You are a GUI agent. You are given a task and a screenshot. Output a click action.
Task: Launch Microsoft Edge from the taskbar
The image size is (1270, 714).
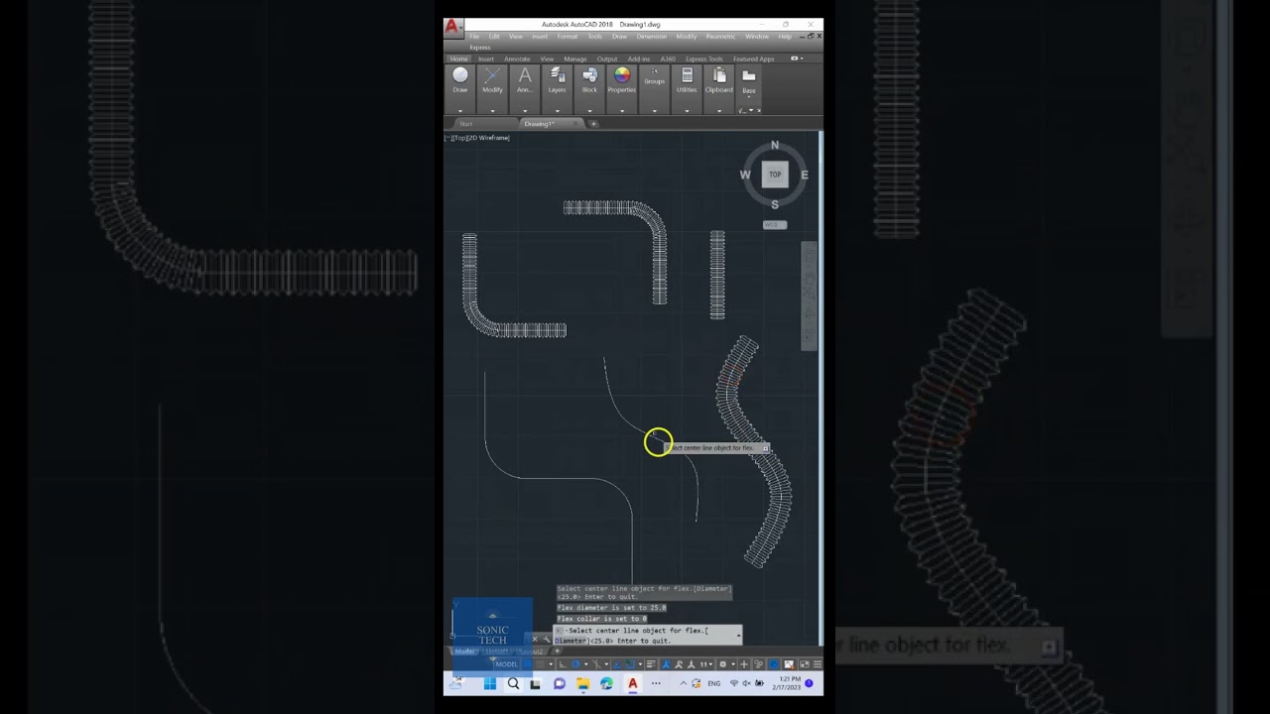tap(606, 683)
